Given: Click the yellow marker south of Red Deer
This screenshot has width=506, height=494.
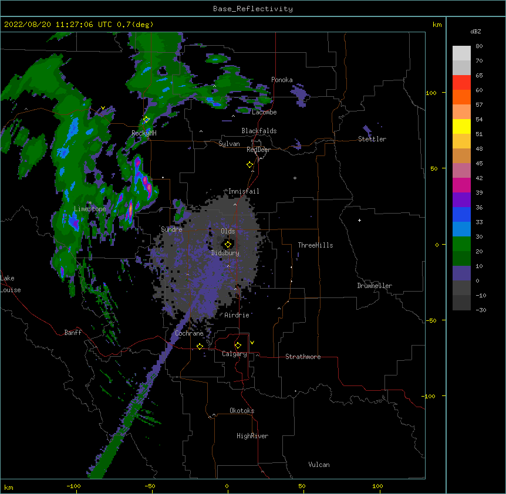Looking at the screenshot, I should point(250,165).
